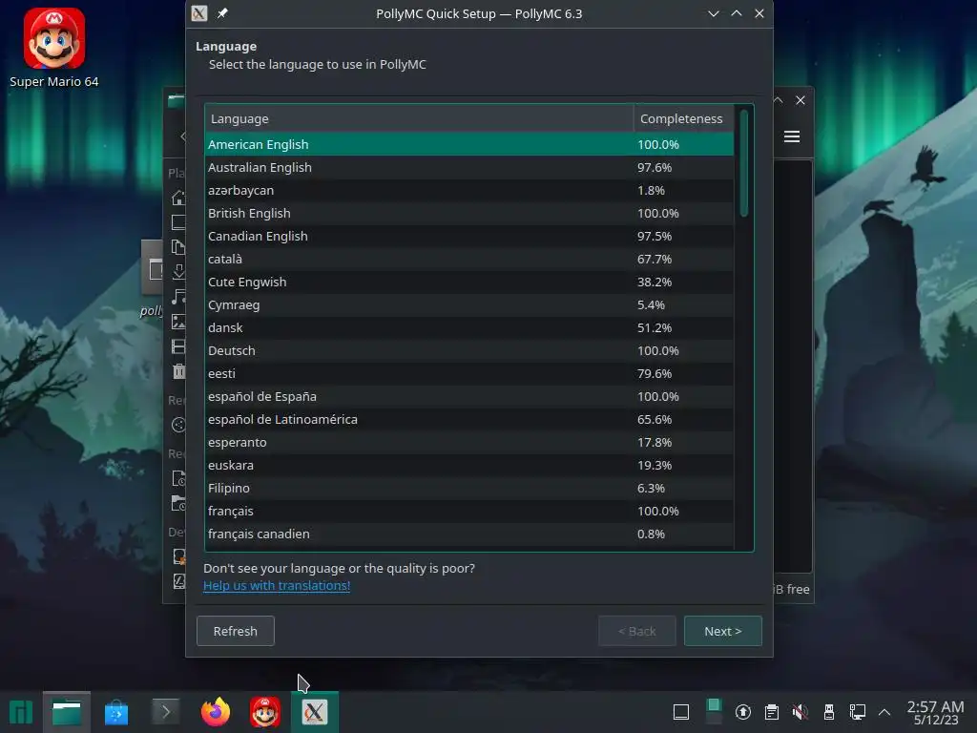Unmute audio via volume tray icon
Screen dimensions: 977x733
(x=800, y=712)
